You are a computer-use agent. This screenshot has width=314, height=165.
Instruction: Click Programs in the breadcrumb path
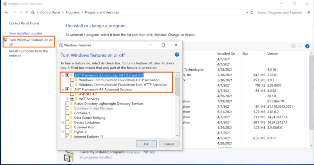click(72, 13)
